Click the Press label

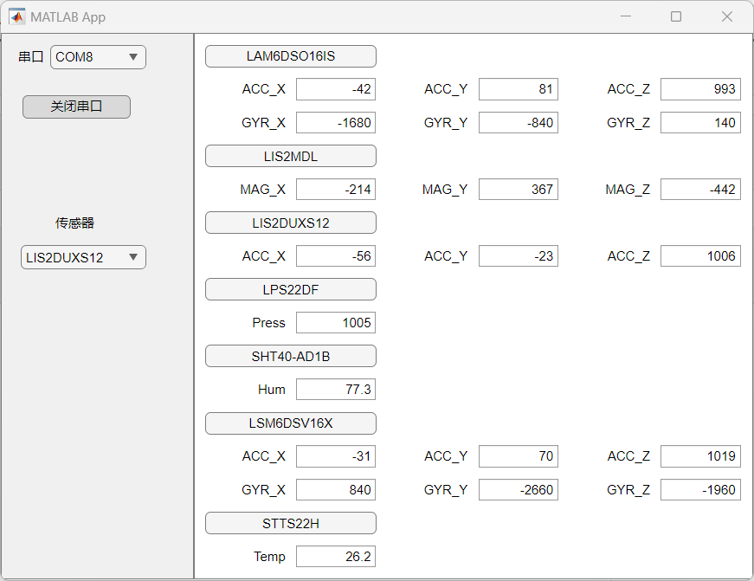(x=268, y=323)
